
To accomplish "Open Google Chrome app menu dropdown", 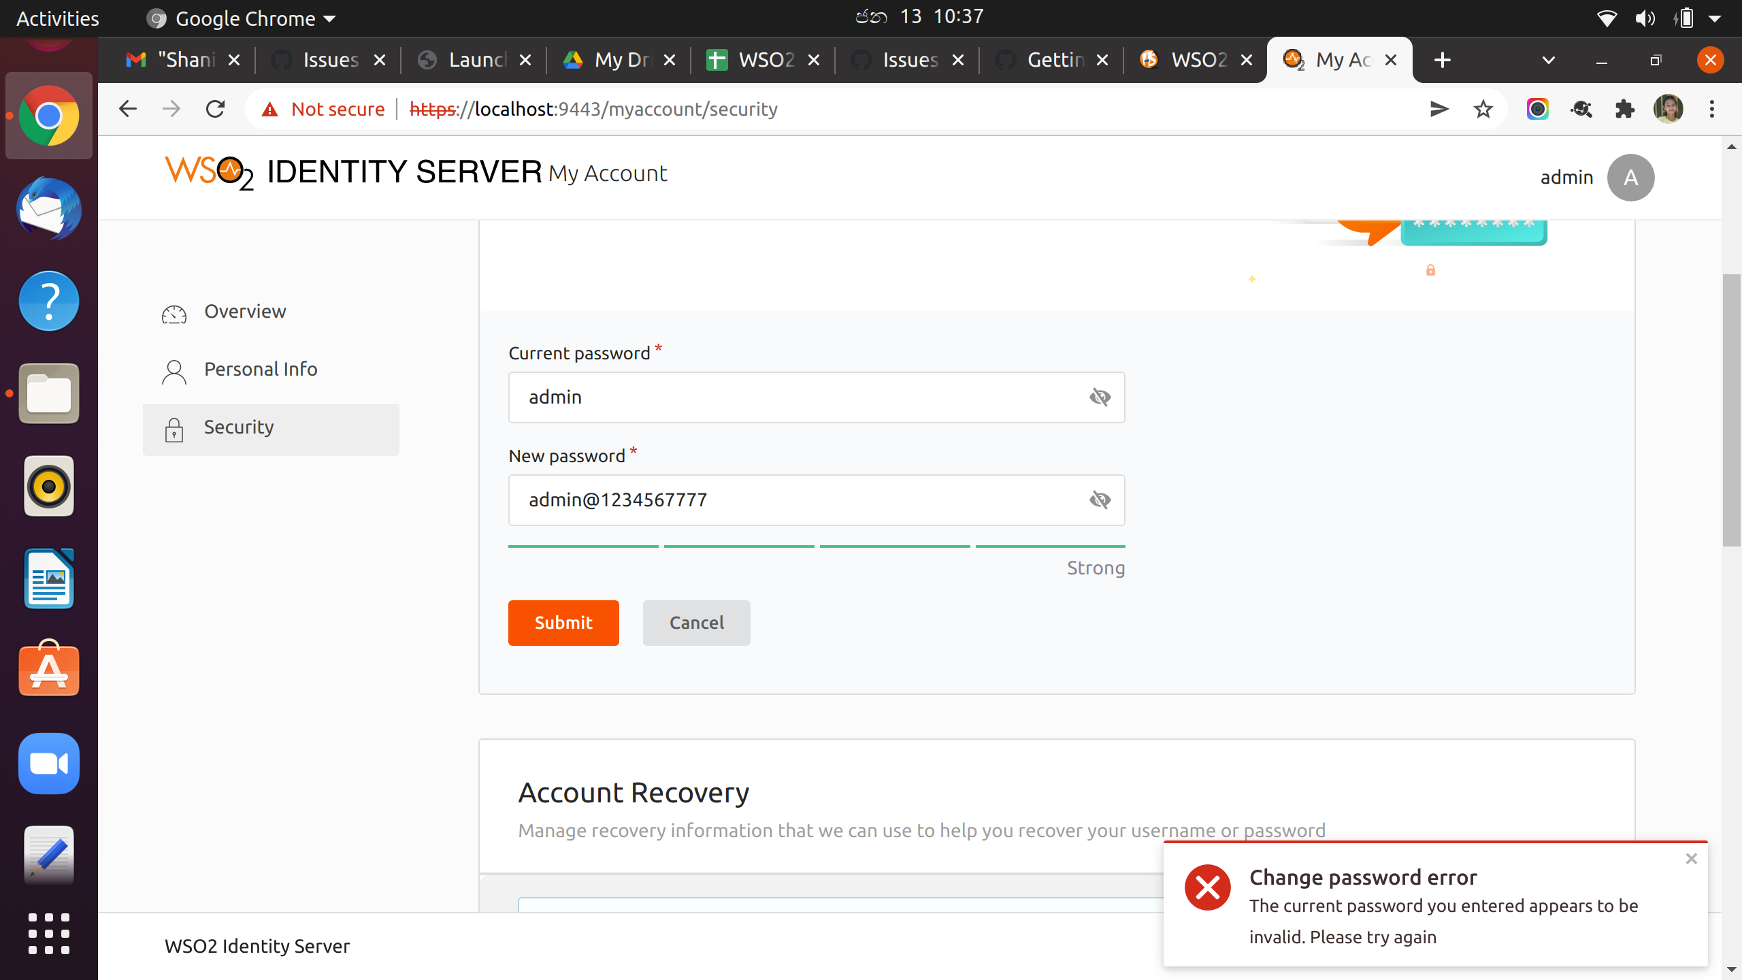I will point(244,18).
